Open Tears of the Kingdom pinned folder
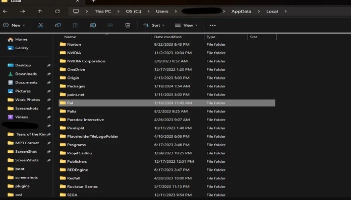 (x=27, y=134)
